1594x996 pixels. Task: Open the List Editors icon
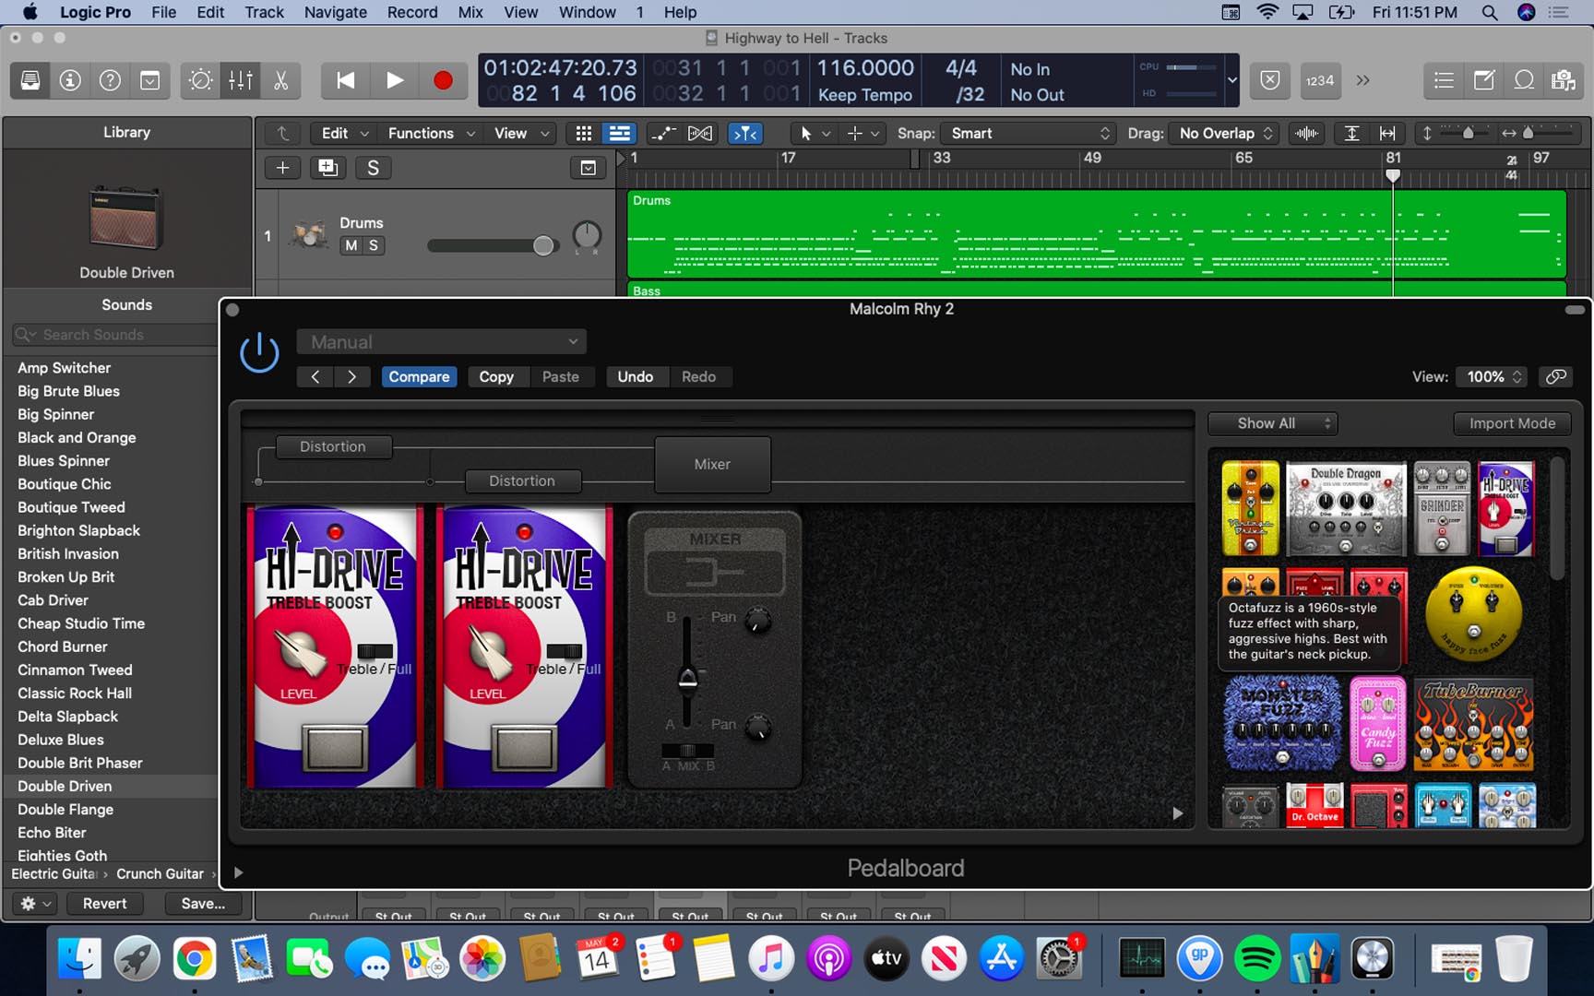(1444, 80)
